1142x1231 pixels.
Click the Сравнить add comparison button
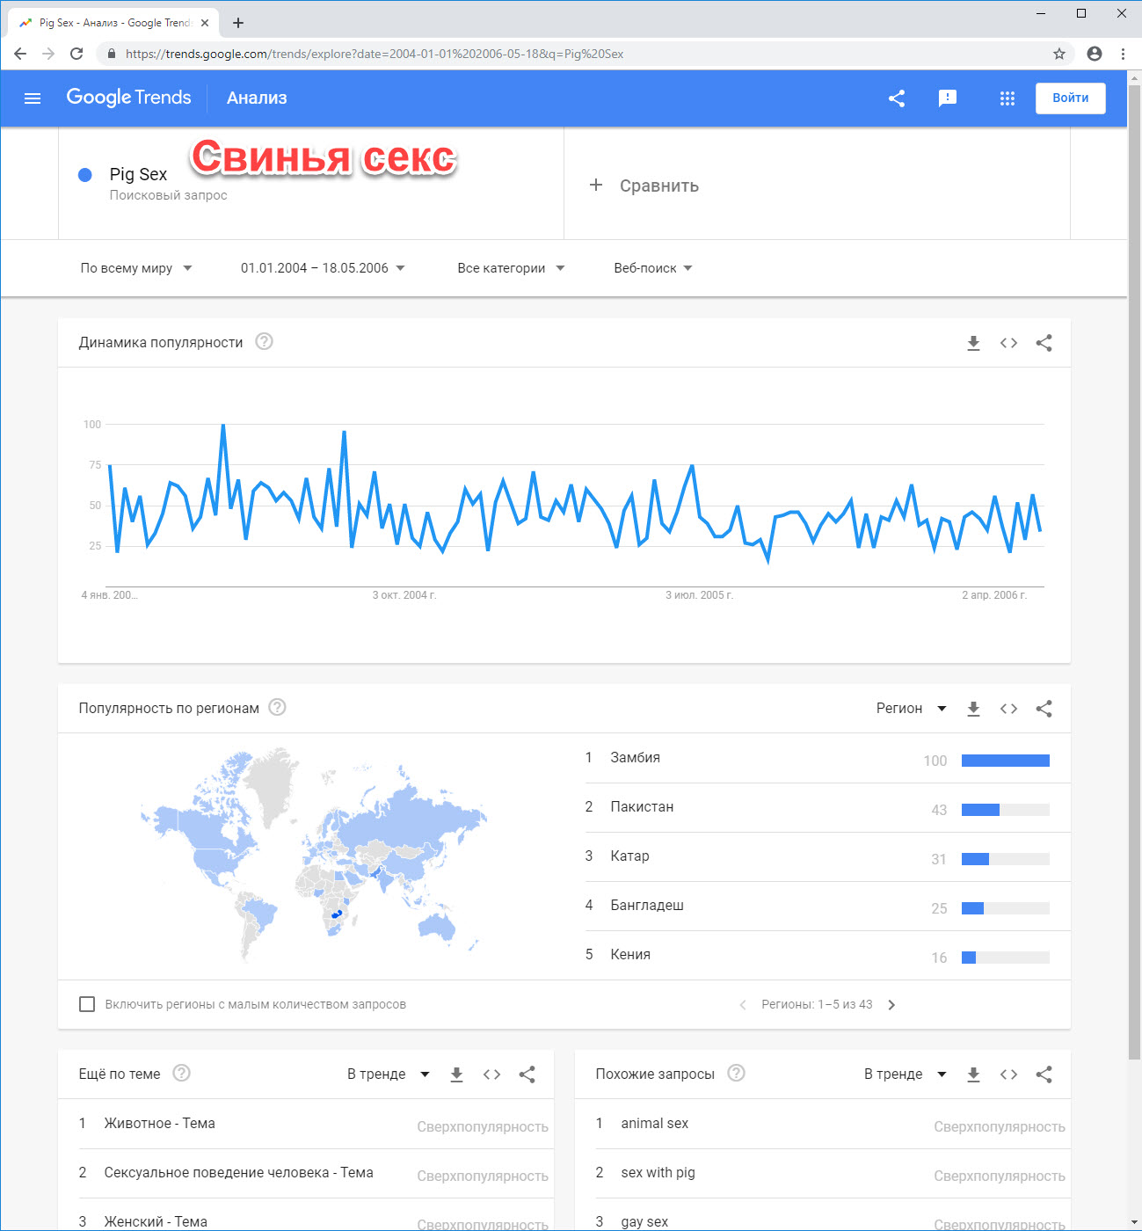click(x=644, y=186)
